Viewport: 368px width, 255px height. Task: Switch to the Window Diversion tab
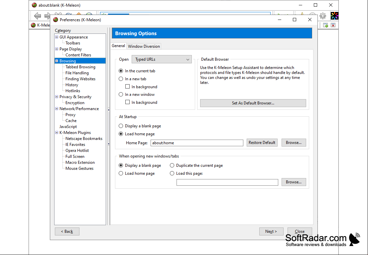coord(144,46)
